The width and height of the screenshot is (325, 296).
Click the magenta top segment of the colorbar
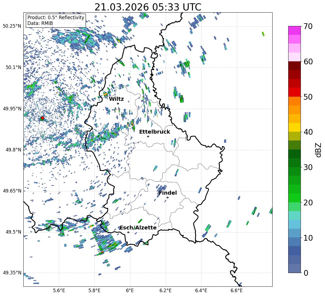tap(294, 30)
